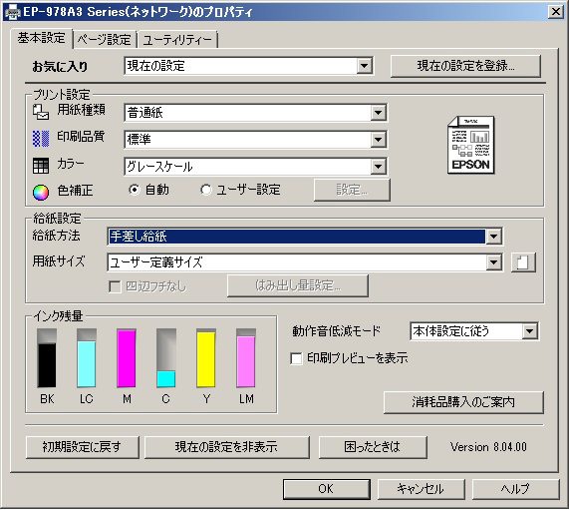Select the 自動 color correction radio button
569x510 pixels.
click(134, 190)
